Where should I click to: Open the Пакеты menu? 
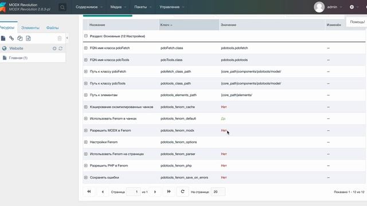point(143,7)
